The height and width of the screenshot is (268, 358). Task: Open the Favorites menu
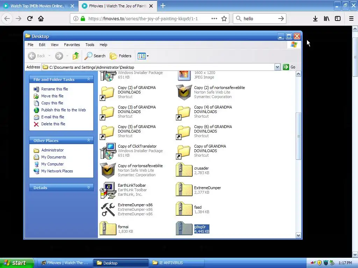[x=72, y=45]
